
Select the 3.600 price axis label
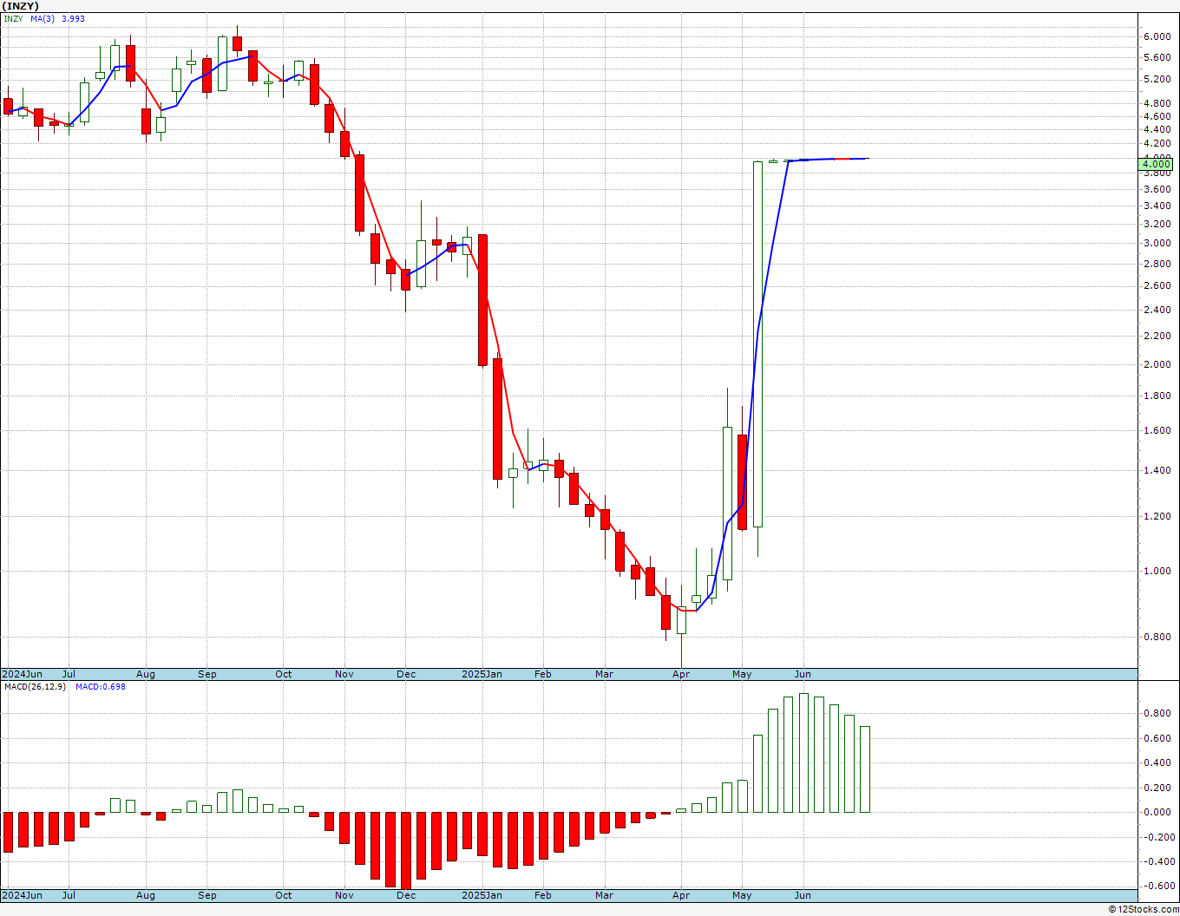(1157, 188)
